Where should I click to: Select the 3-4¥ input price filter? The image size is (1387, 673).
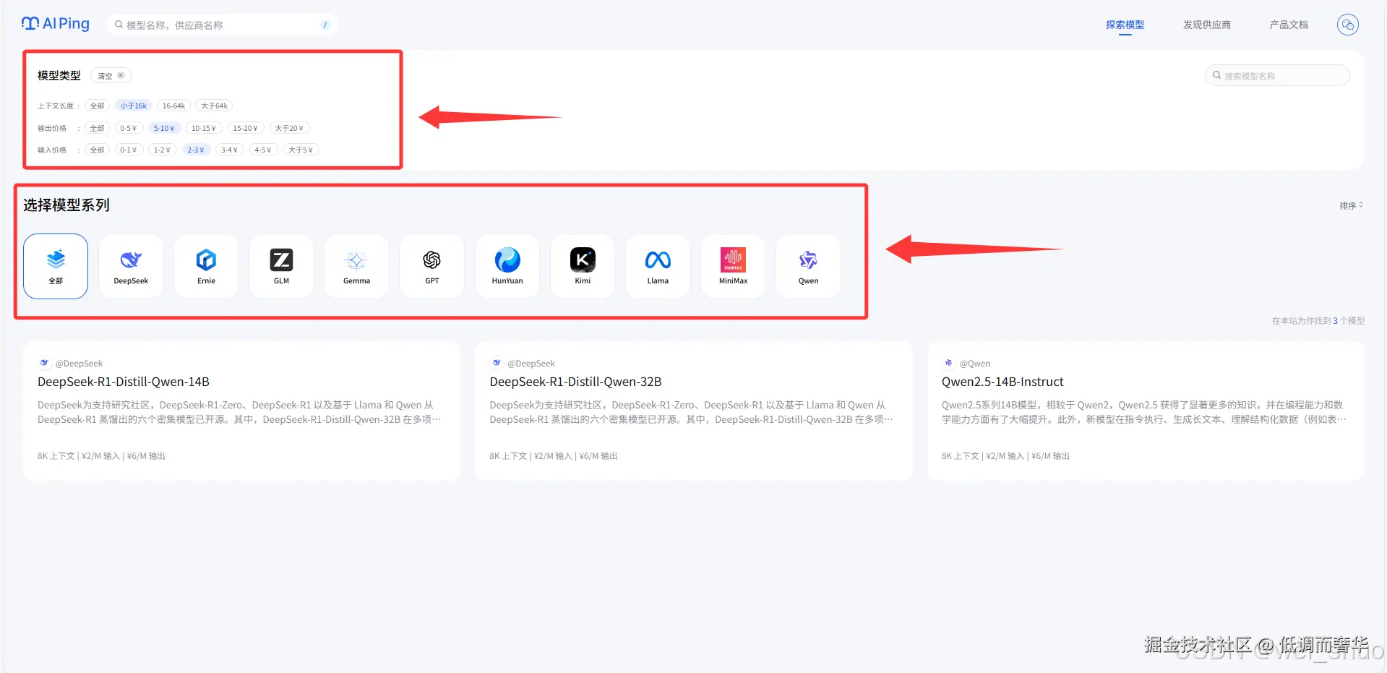pyautogui.click(x=229, y=150)
